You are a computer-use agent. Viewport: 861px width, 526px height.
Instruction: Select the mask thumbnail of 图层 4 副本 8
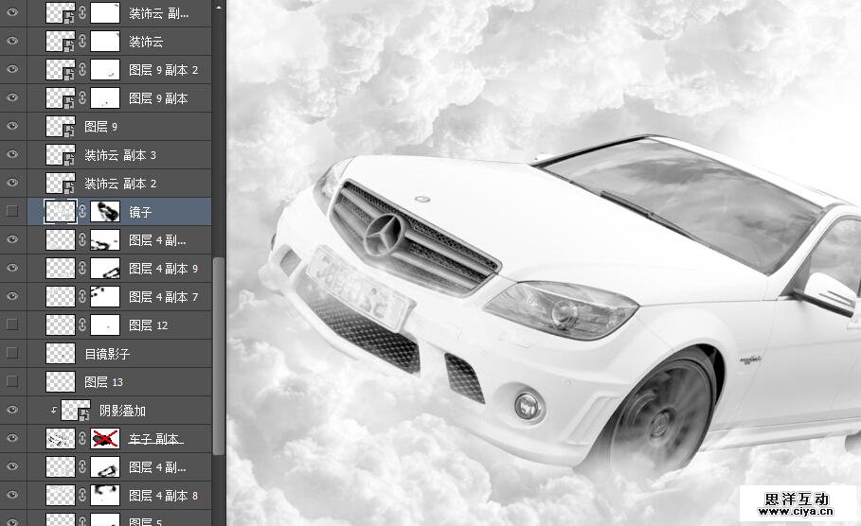[105, 496]
